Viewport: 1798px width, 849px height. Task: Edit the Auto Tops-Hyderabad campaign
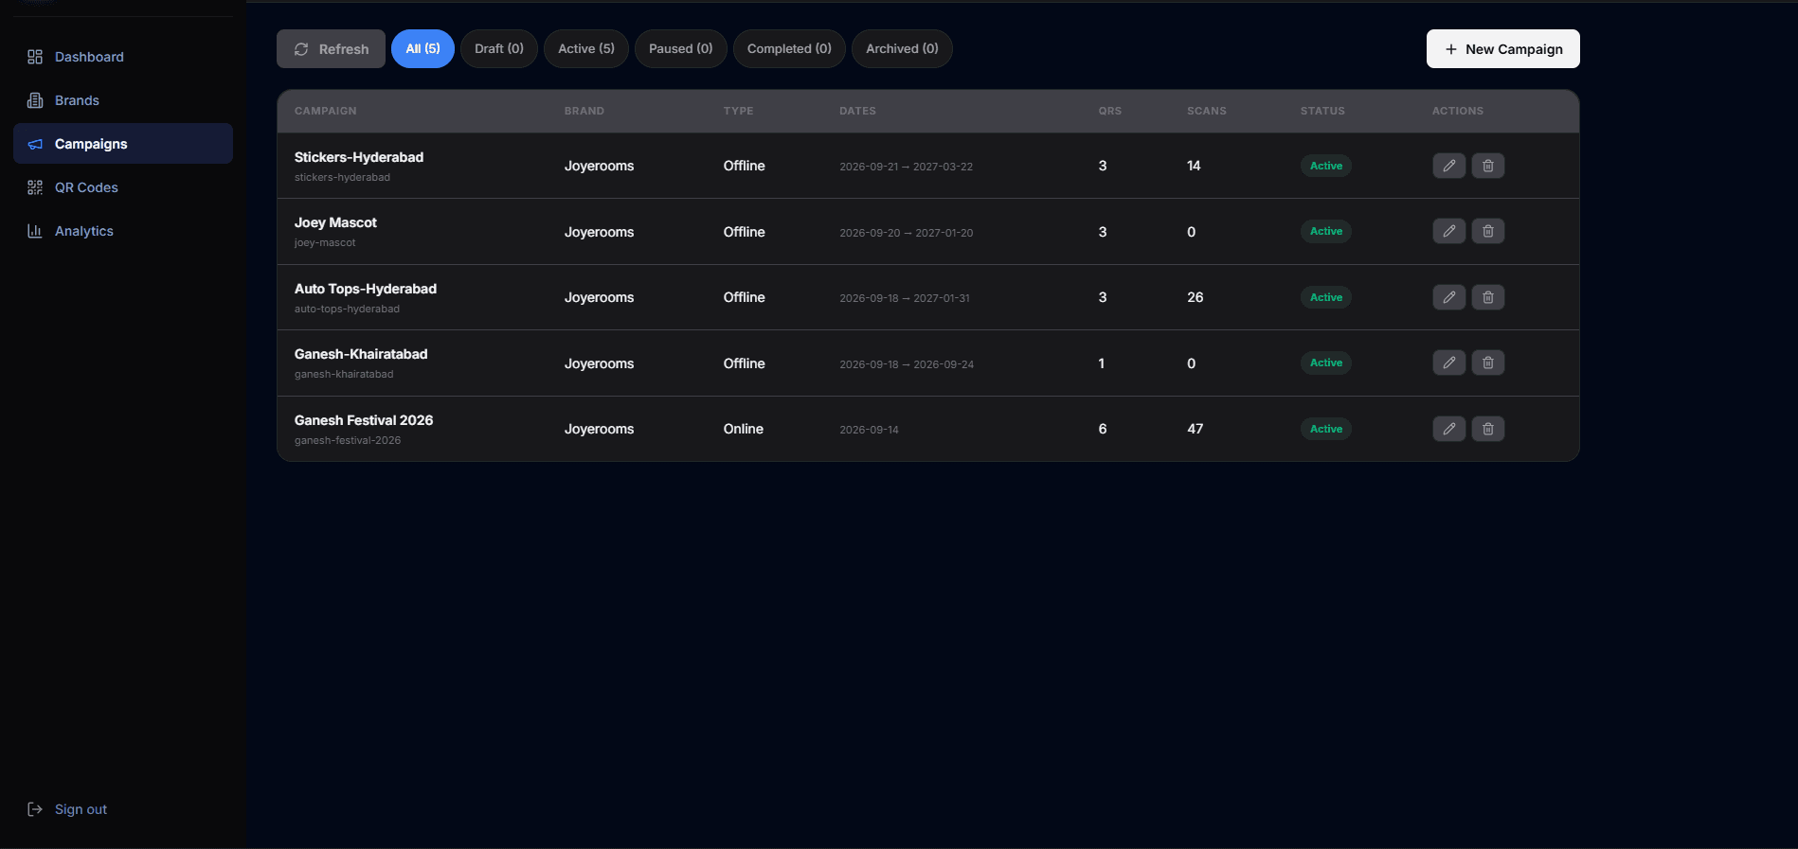(x=1449, y=297)
